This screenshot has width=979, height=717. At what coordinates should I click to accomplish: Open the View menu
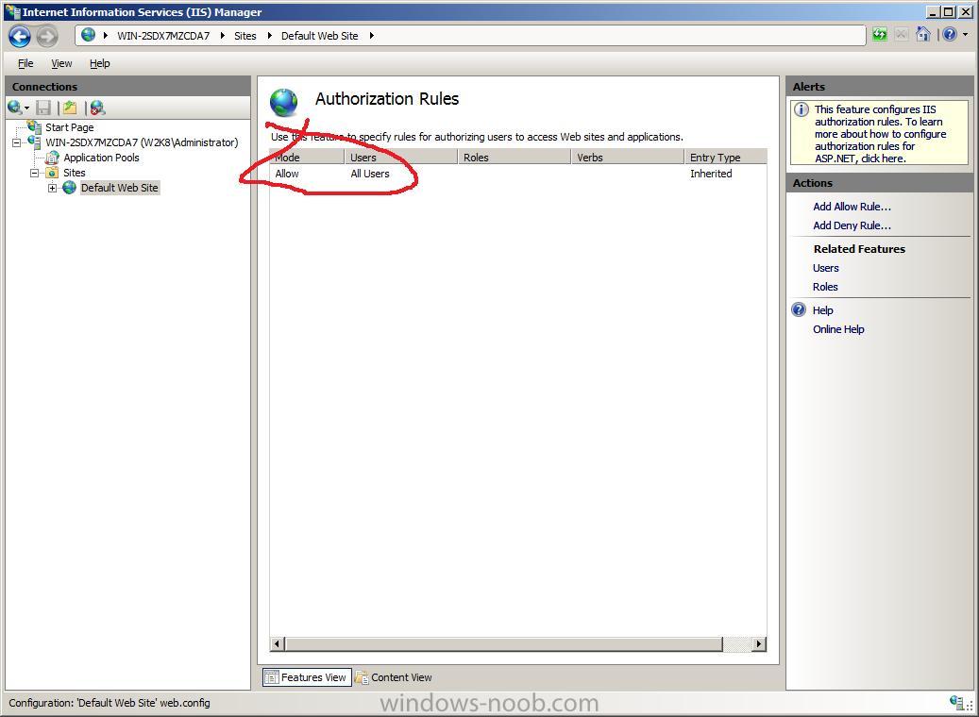pyautogui.click(x=61, y=63)
